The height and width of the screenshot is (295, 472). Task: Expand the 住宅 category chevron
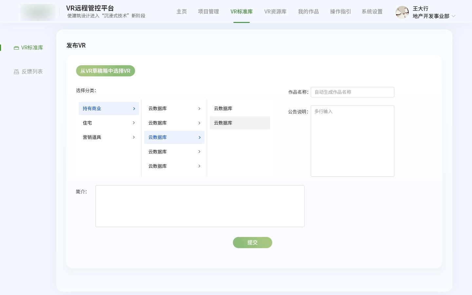134,123
